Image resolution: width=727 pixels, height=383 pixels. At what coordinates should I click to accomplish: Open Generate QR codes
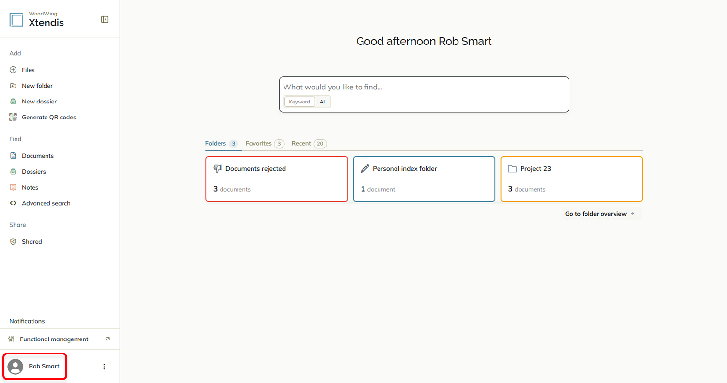(49, 118)
